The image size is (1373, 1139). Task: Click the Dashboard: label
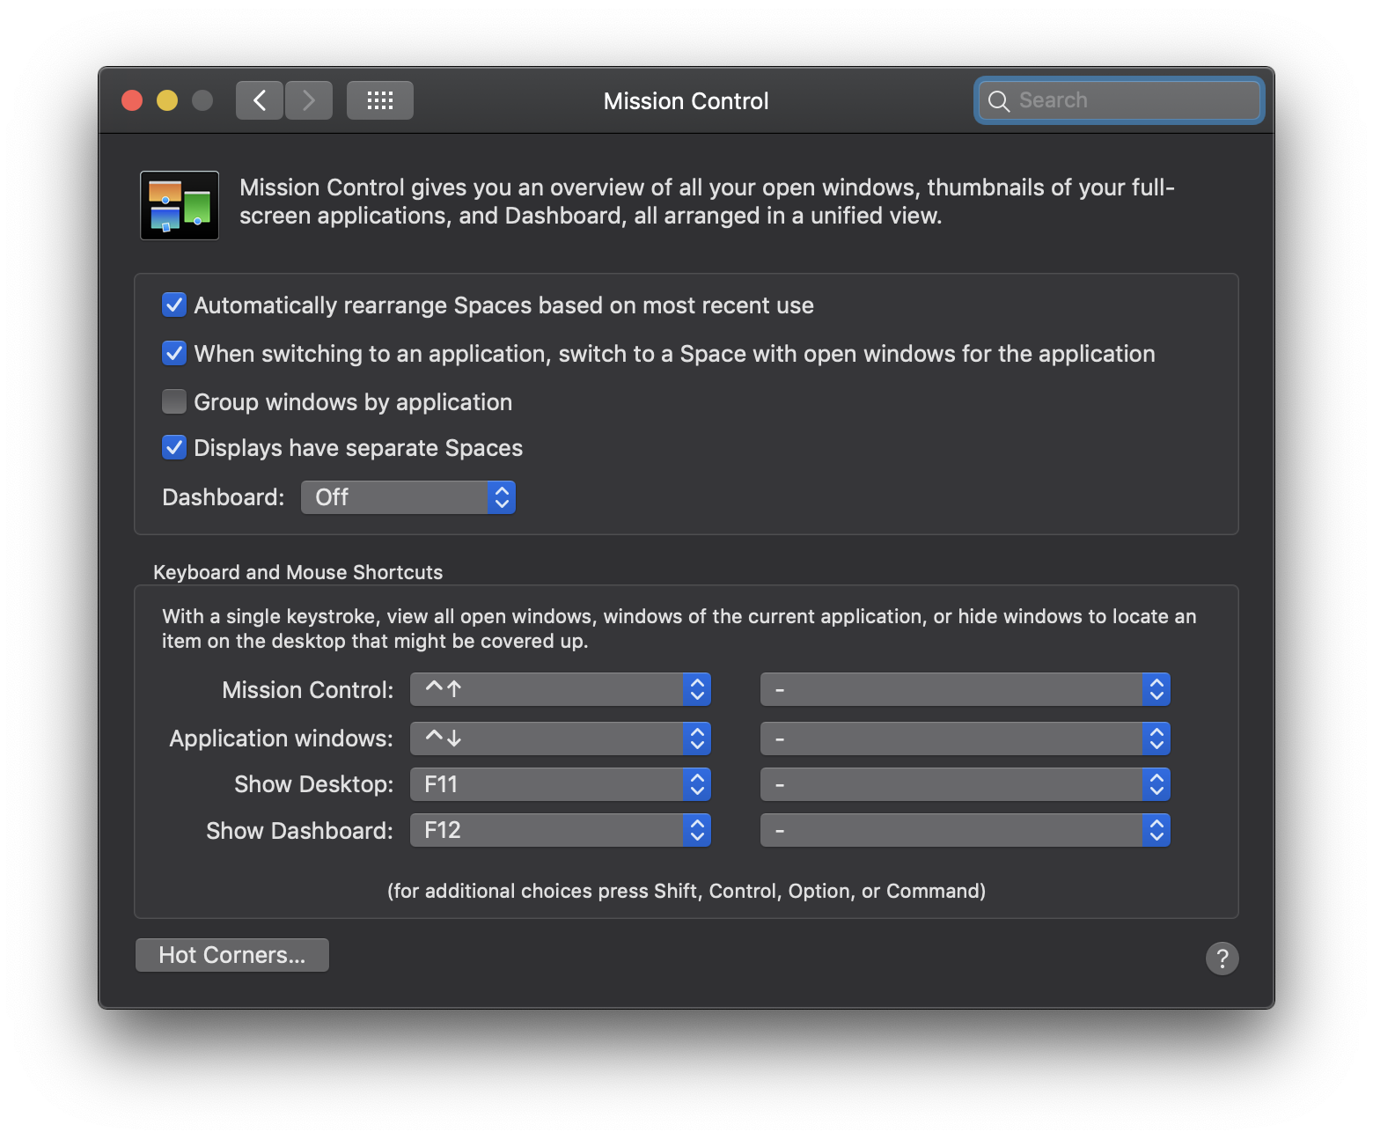coord(224,497)
